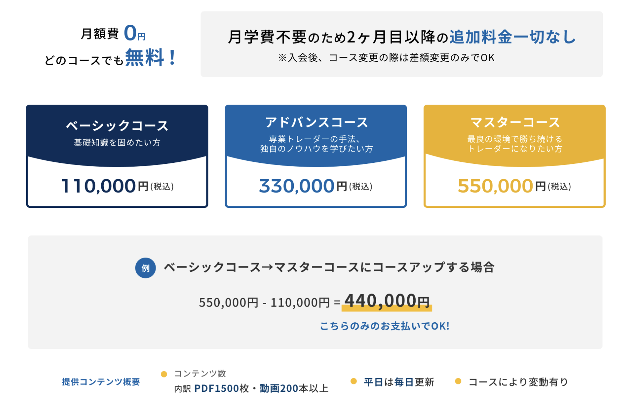Click the 110,000円 price box
This screenshot has height=396, width=621.
[x=117, y=186]
